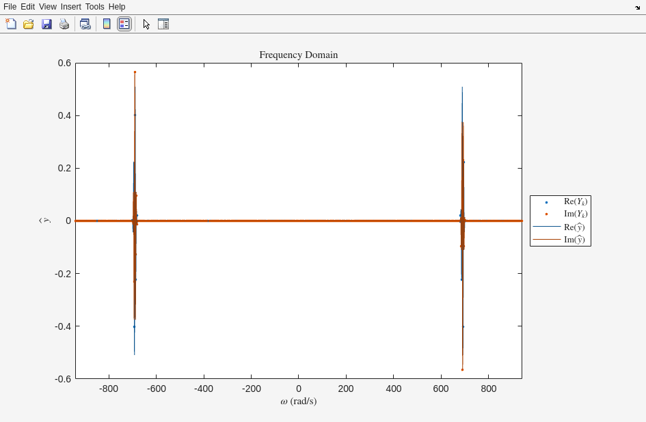
Task: Click the orange Im(Yk) legend marker
Action: (x=546, y=214)
